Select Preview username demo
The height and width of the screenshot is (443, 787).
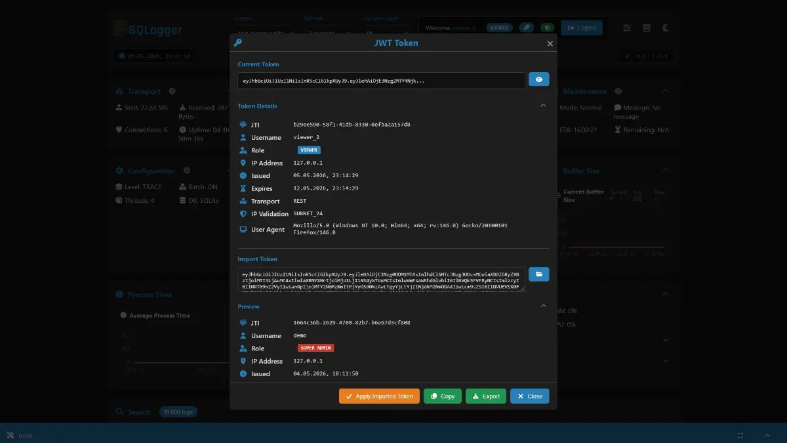point(300,335)
